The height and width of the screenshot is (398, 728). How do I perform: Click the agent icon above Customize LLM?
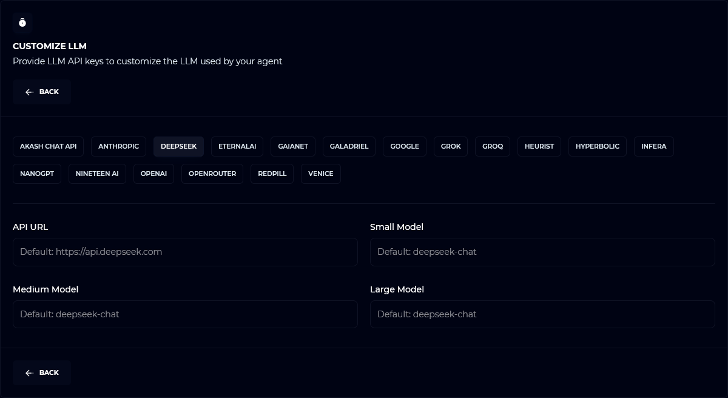[22, 22]
